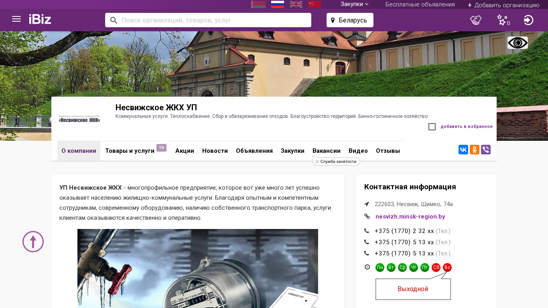Check the добавить в избранное checkbox

(x=432, y=127)
